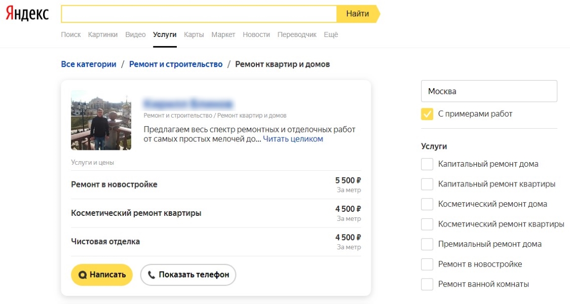Viewport: 570px width, 304px height.
Task: Uncheck С примерами работ checkbox
Action: click(x=427, y=114)
